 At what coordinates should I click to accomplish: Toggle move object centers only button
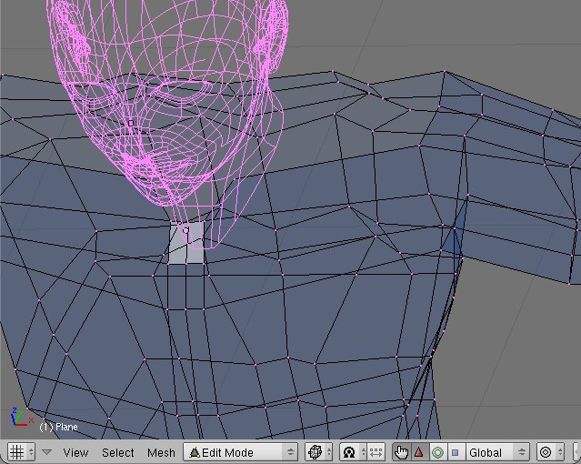(376, 452)
